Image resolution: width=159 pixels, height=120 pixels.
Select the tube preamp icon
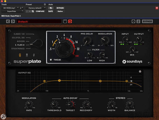click(20, 55)
